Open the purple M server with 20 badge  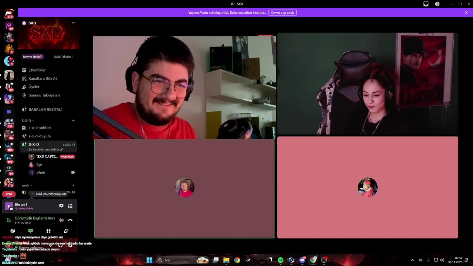coord(9,26)
